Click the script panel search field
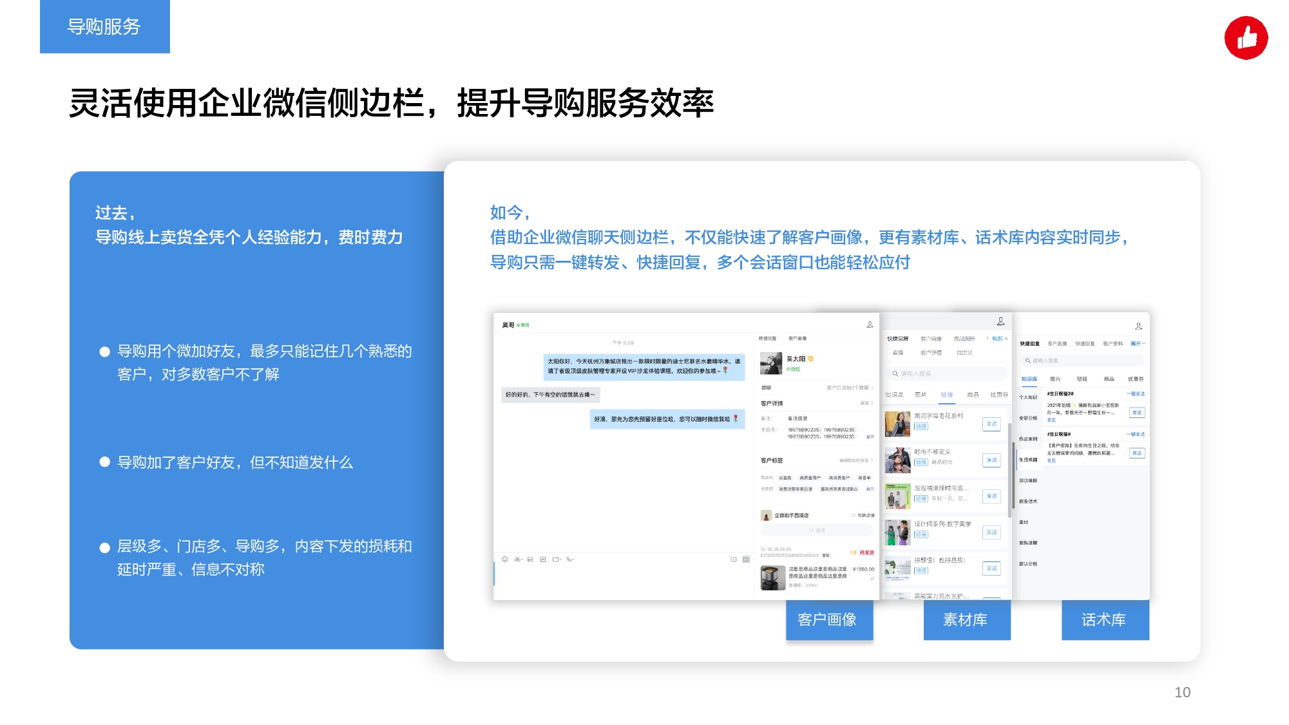 pos(1082,361)
